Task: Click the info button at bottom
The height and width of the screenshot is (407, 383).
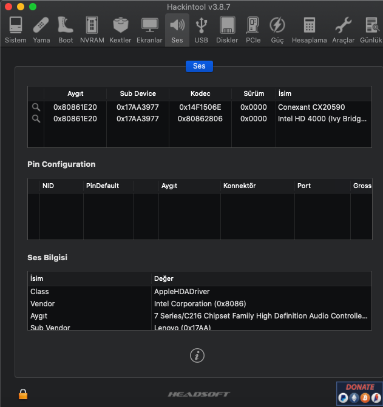Action: [197, 355]
